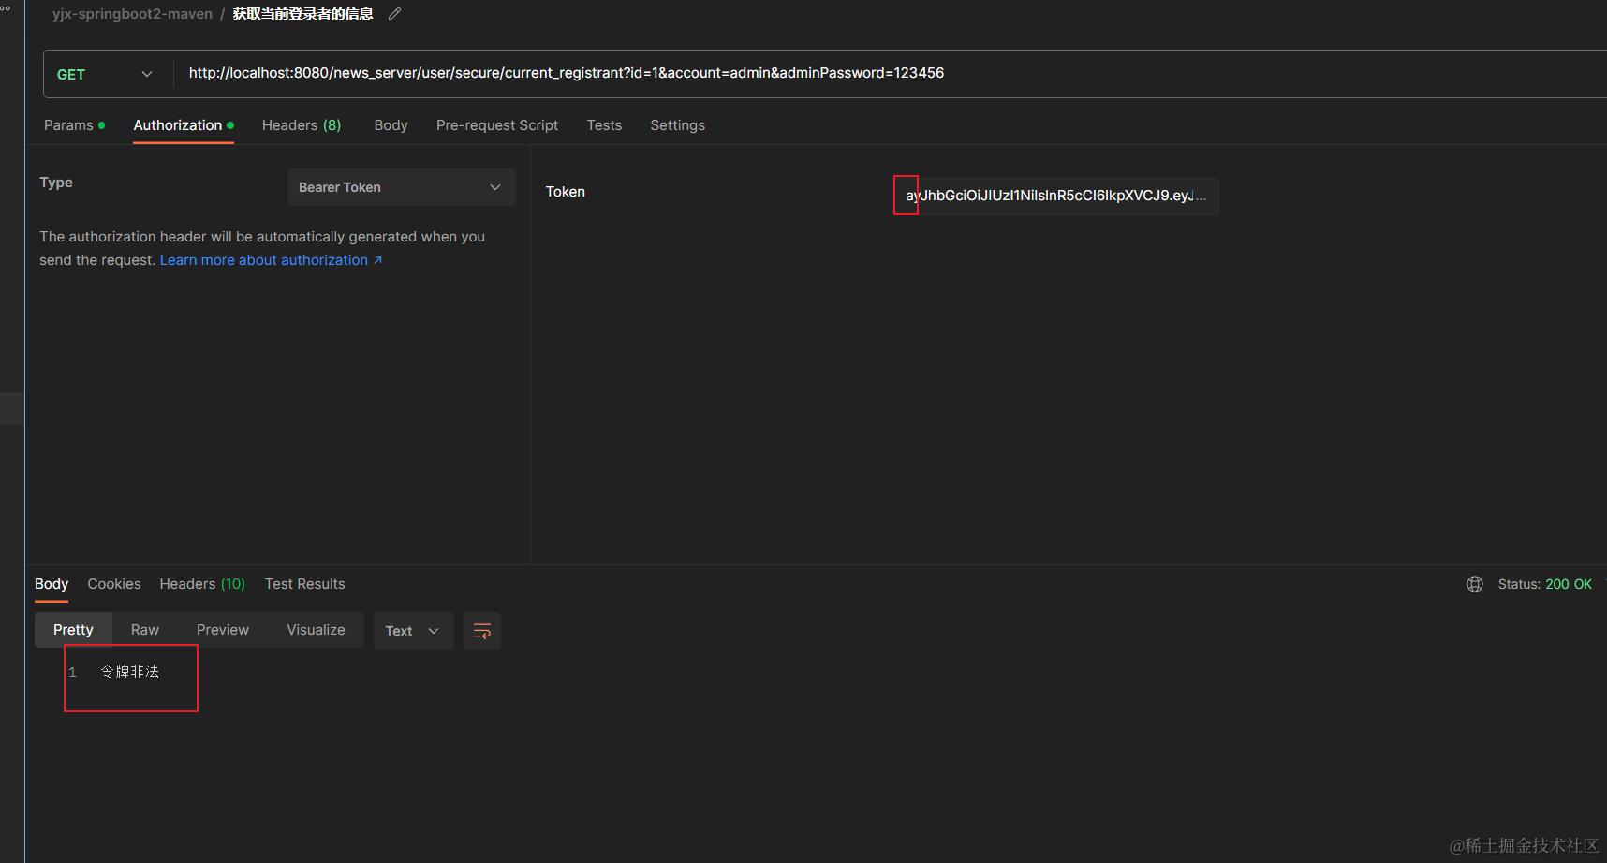
Task: Open the Text format dropdown
Action: click(413, 631)
